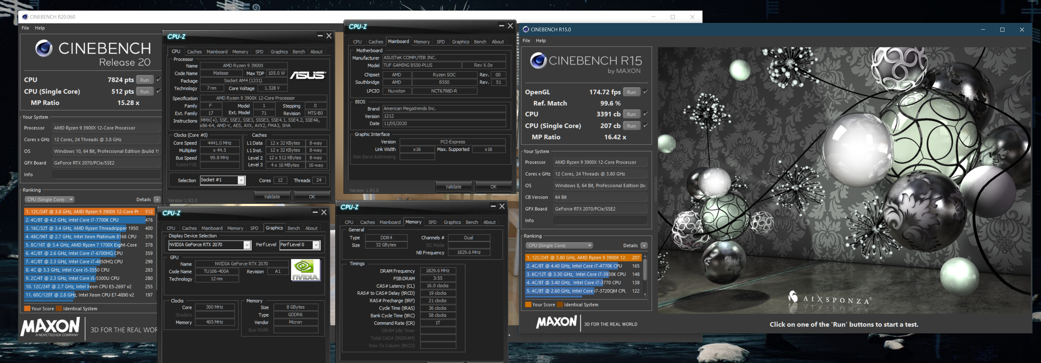This screenshot has height=363, width=1041.
Task: Run the R20 CPU Single Core benchmark
Action: [145, 91]
